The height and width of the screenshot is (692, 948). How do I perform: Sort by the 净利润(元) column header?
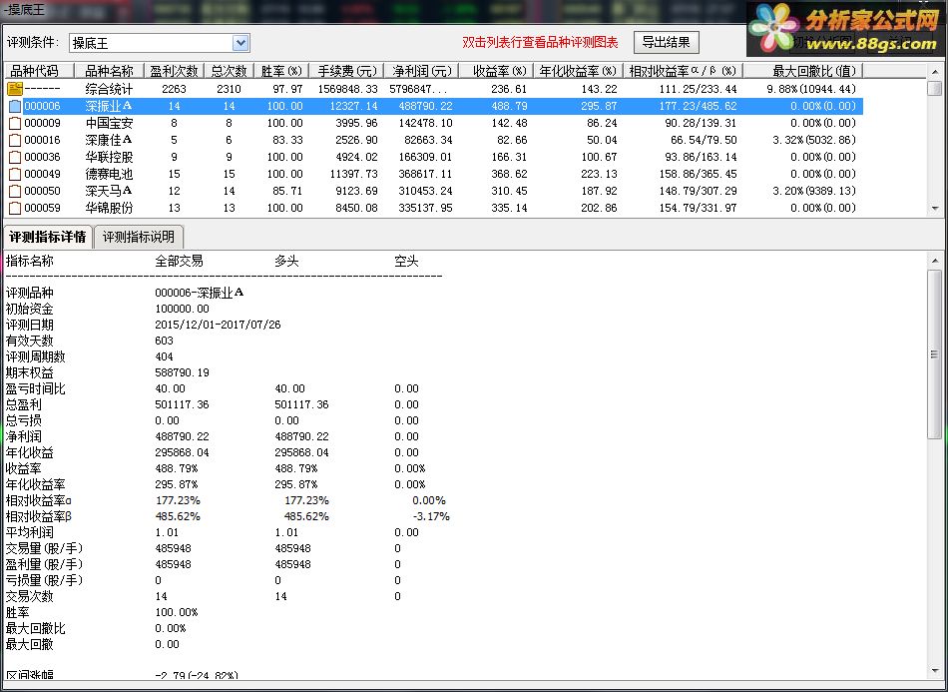pyautogui.click(x=421, y=71)
